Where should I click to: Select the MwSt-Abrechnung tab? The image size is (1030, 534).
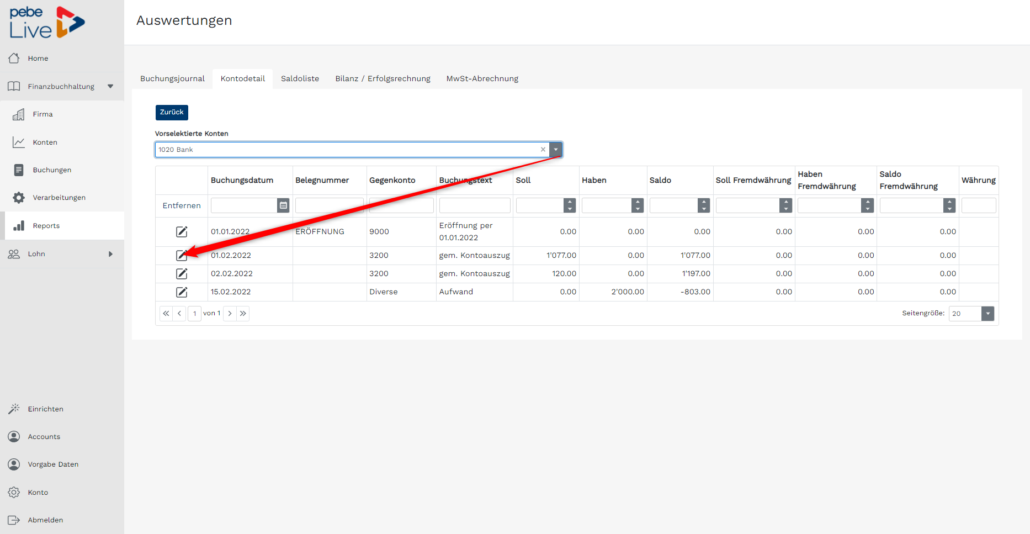click(482, 78)
